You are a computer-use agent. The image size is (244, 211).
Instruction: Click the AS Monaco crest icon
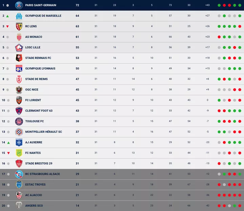coord(19,37)
